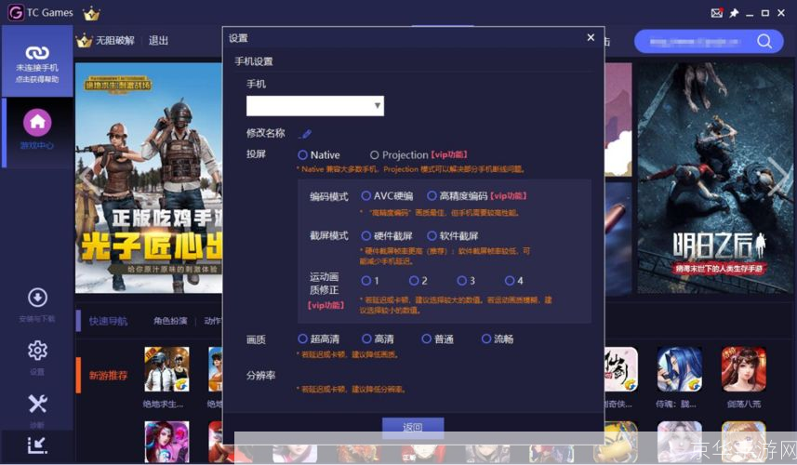This screenshot has width=797, height=465.
Task: Open the 侍魂 game icon
Action: pos(679,369)
